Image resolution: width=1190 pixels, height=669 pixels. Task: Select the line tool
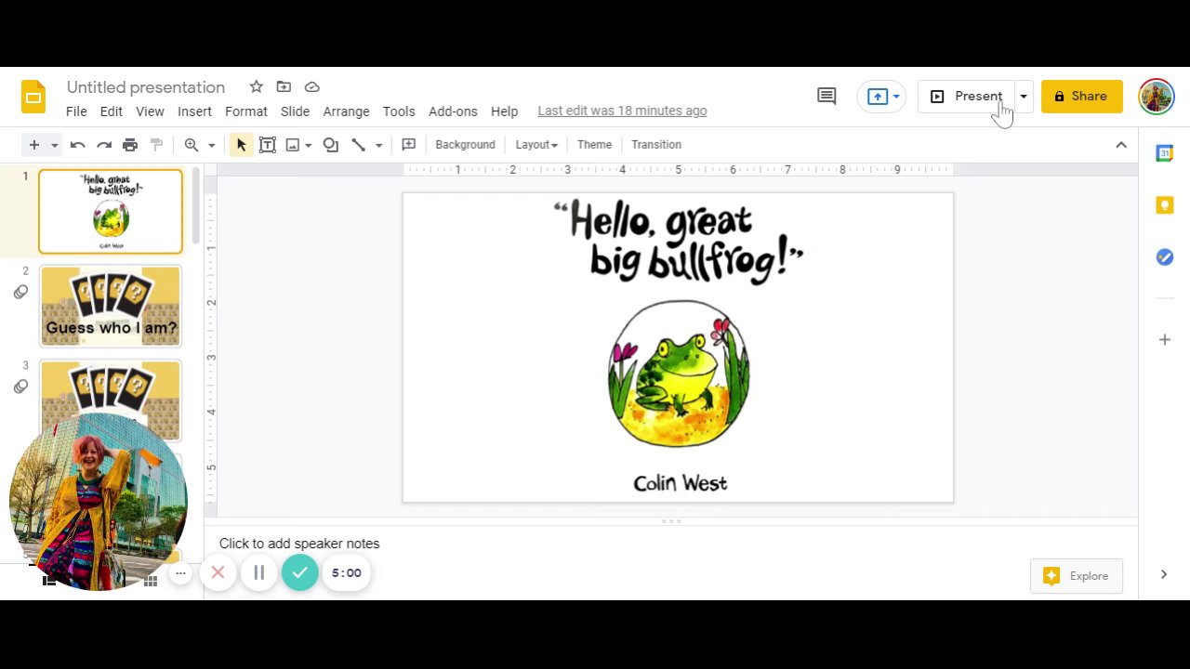point(359,144)
